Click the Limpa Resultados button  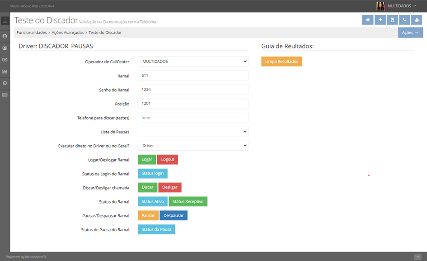point(282,62)
